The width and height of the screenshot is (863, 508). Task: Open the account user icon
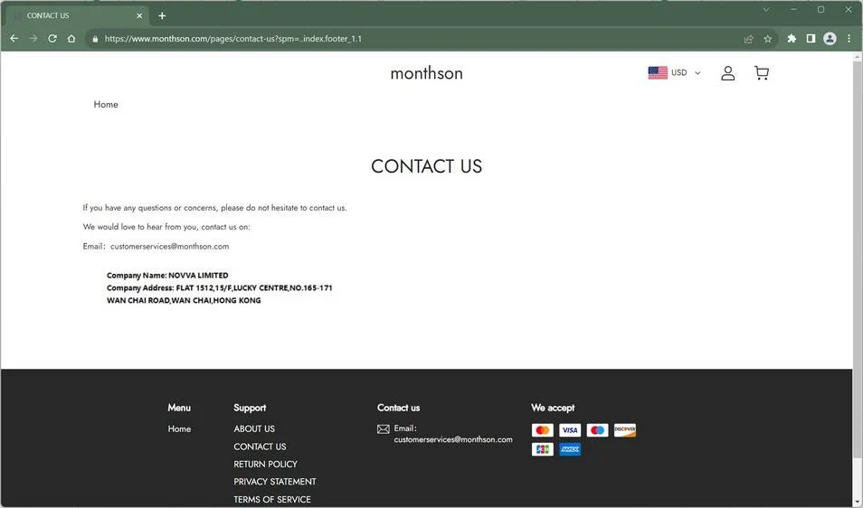(727, 73)
